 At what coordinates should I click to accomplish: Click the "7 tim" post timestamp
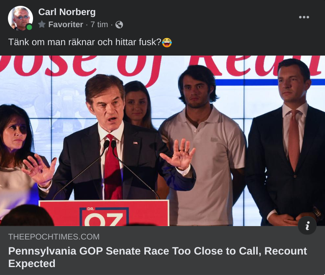pos(99,25)
